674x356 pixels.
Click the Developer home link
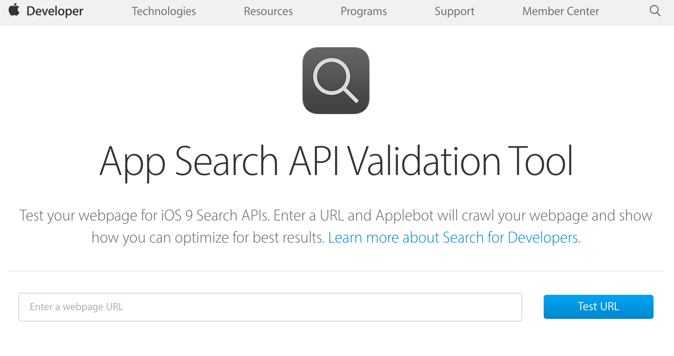click(x=55, y=10)
